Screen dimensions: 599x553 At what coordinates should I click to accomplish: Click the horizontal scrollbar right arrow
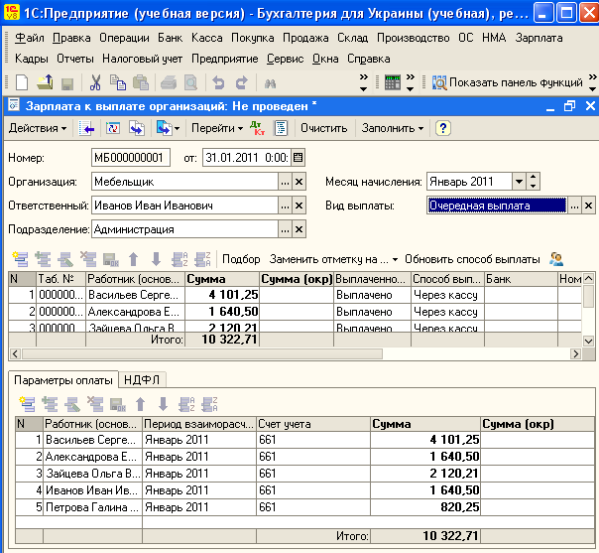(575, 353)
